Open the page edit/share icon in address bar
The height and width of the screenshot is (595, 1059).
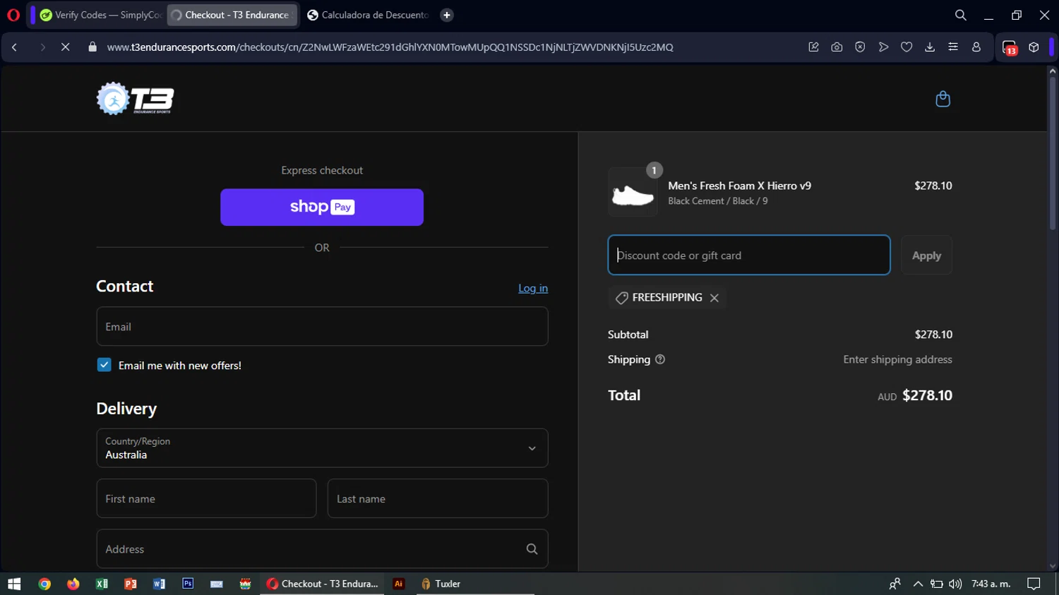pyautogui.click(x=813, y=47)
